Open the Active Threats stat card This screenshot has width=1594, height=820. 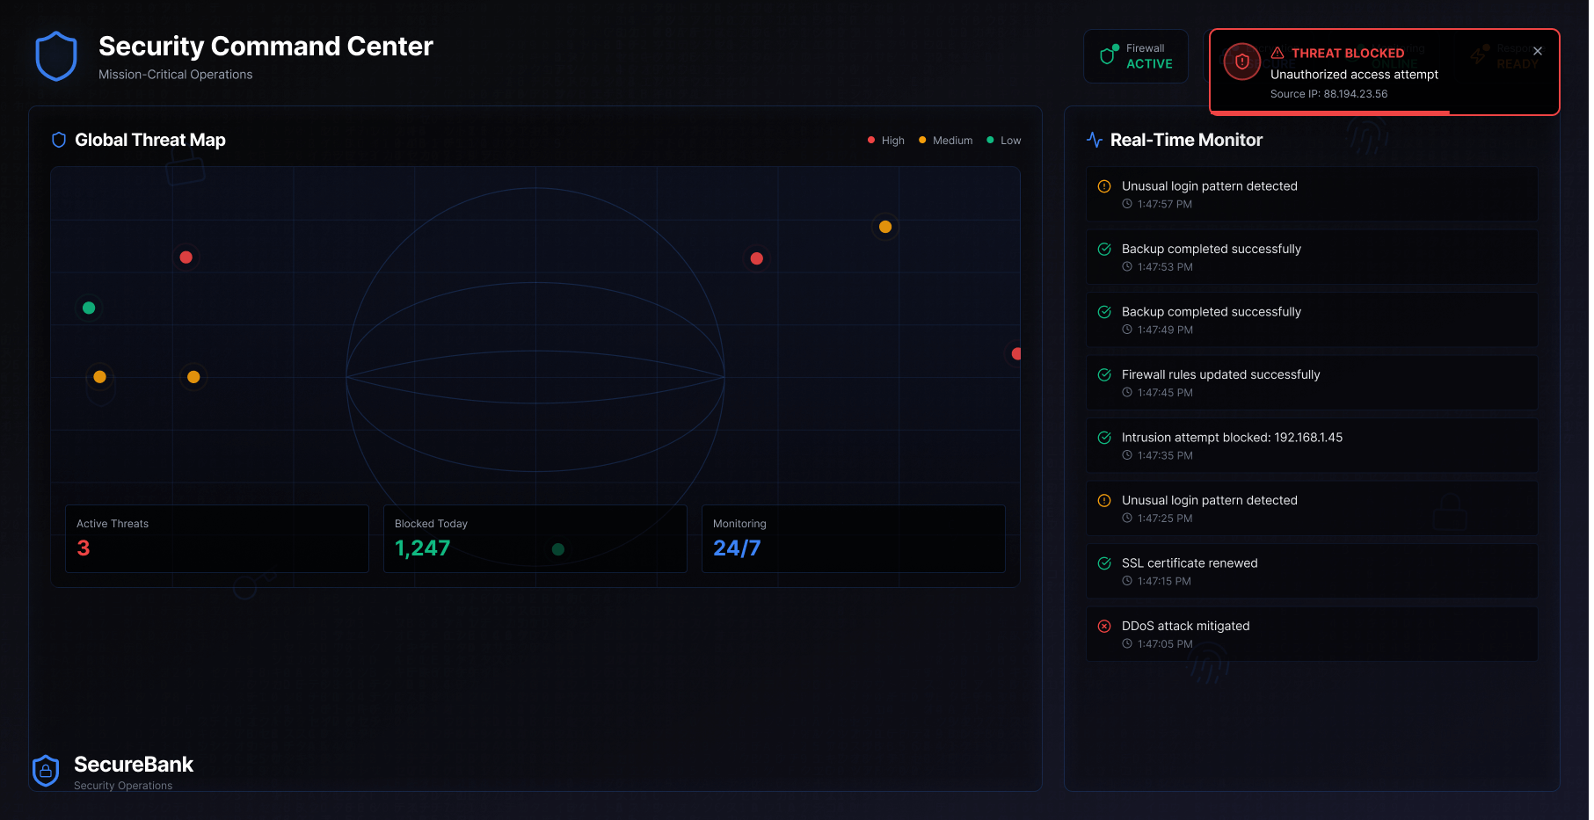216,538
